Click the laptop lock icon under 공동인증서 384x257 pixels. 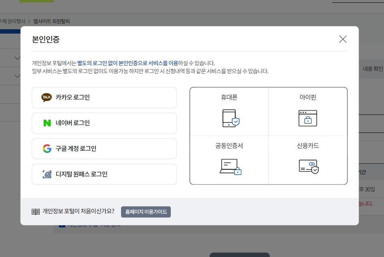230,167
